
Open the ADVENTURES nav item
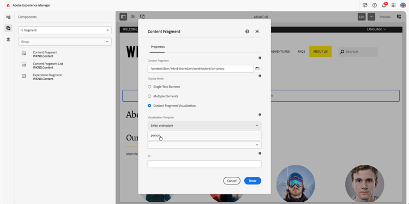280,52
